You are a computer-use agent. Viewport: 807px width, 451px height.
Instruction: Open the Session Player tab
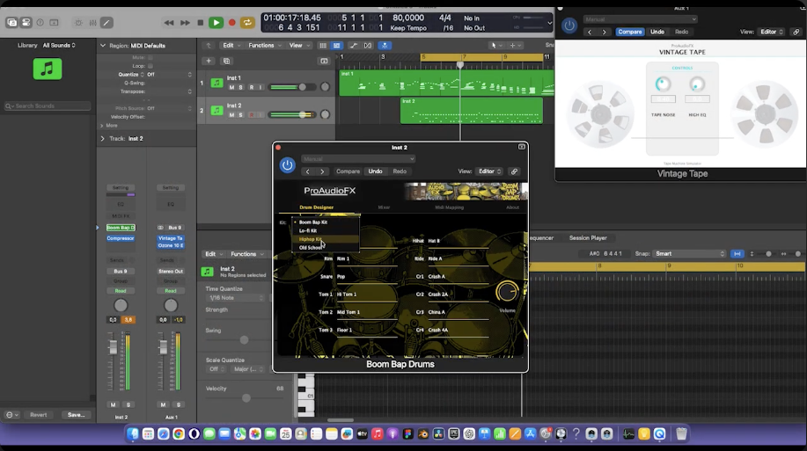pyautogui.click(x=588, y=238)
